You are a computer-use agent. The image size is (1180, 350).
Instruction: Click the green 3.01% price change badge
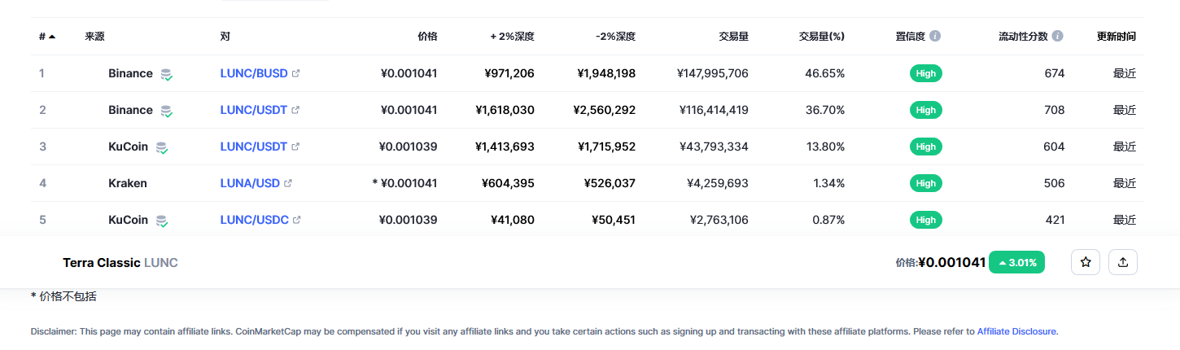pos(1016,262)
